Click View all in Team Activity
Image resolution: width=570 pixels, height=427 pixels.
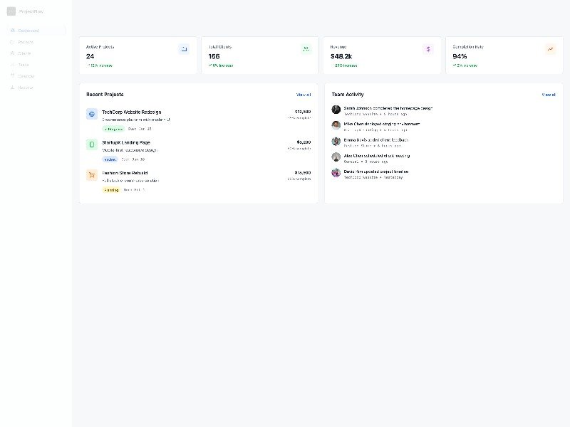point(549,95)
